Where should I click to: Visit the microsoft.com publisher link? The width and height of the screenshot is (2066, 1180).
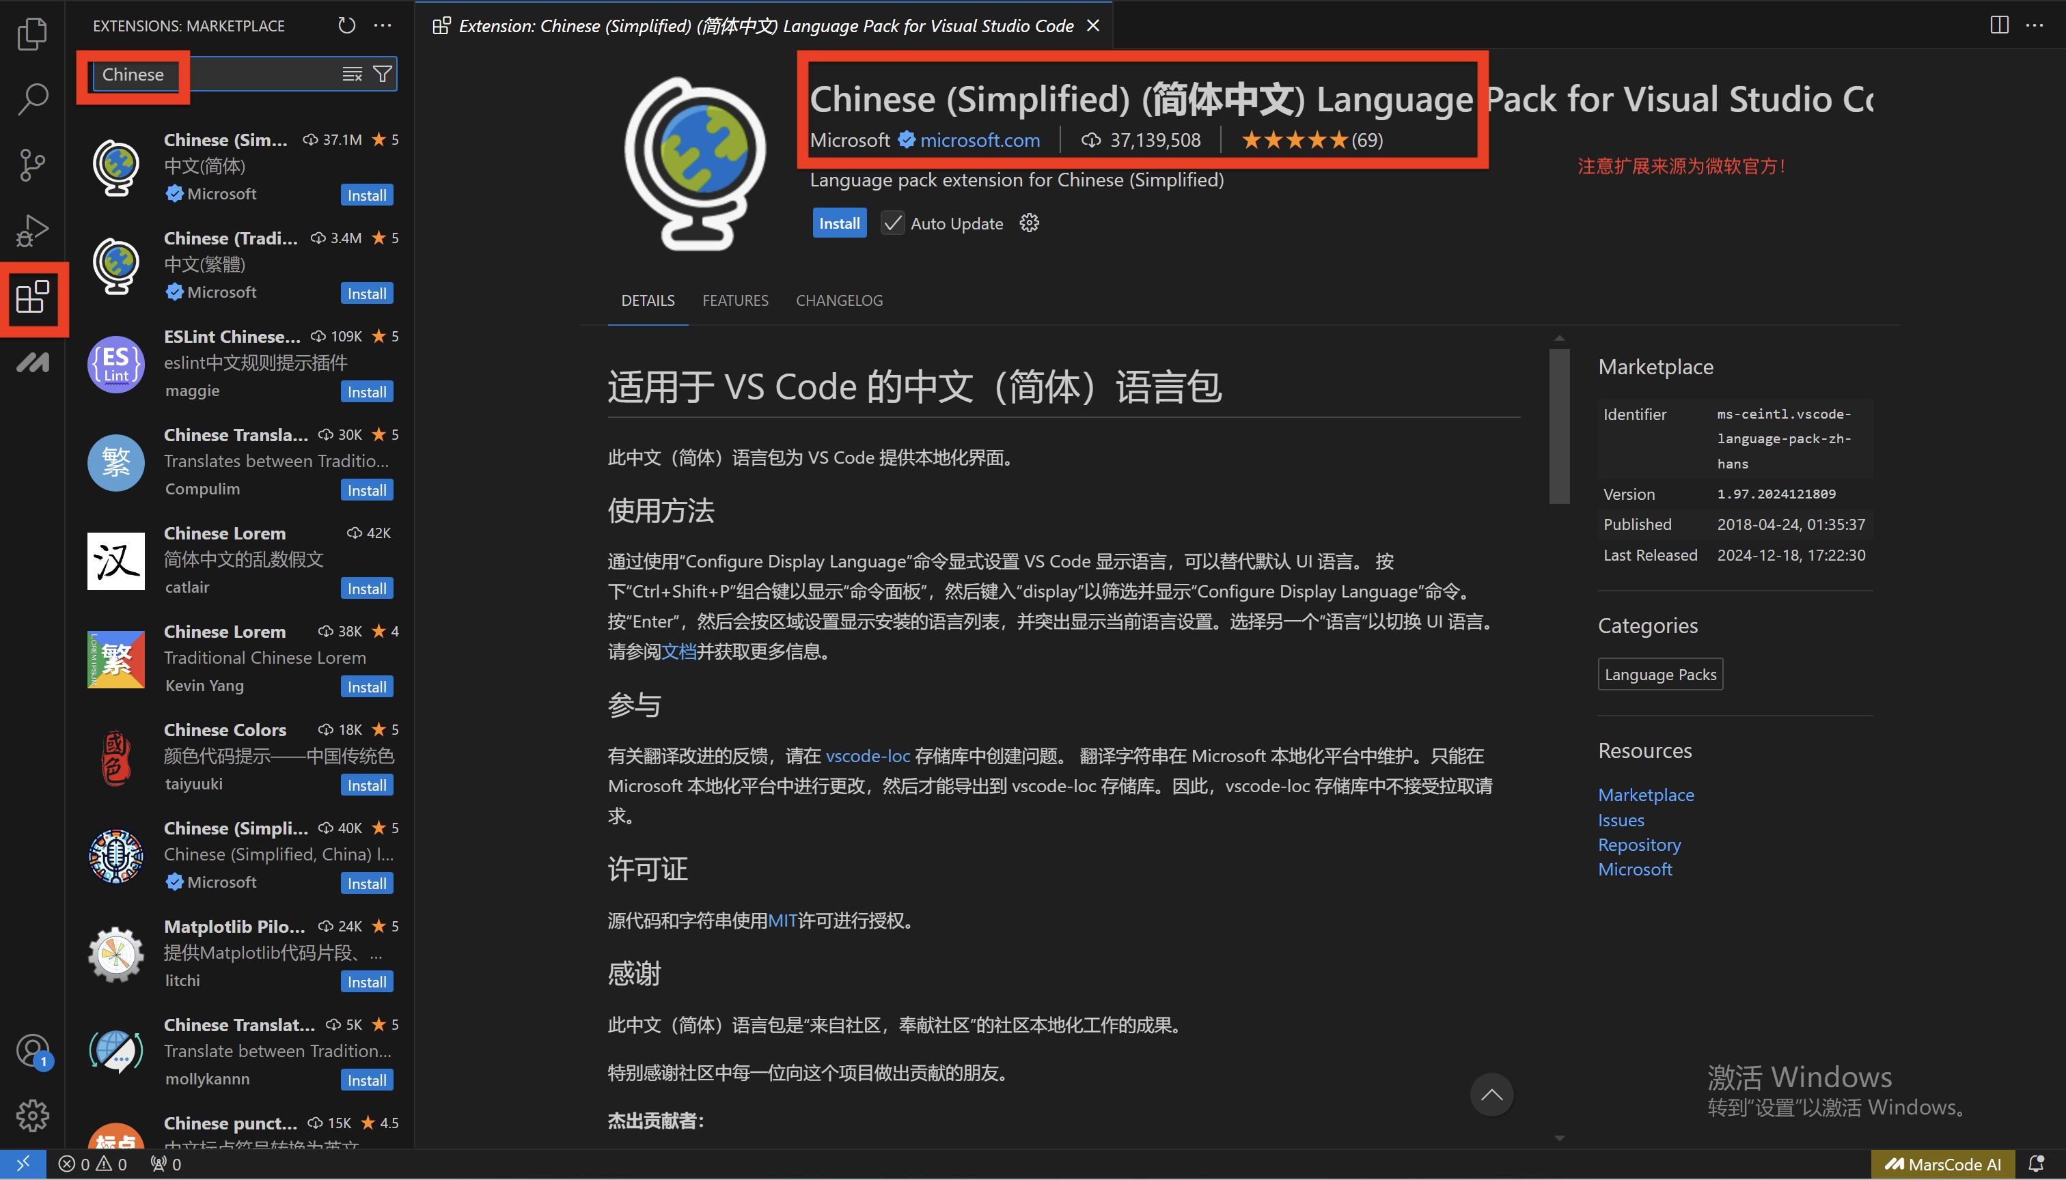tap(980, 139)
